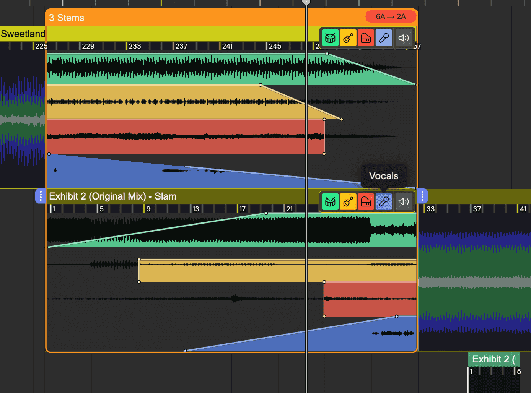Mute the 3 Stems track with its speaker icon
Image resolution: width=531 pixels, height=393 pixels.
coord(404,37)
